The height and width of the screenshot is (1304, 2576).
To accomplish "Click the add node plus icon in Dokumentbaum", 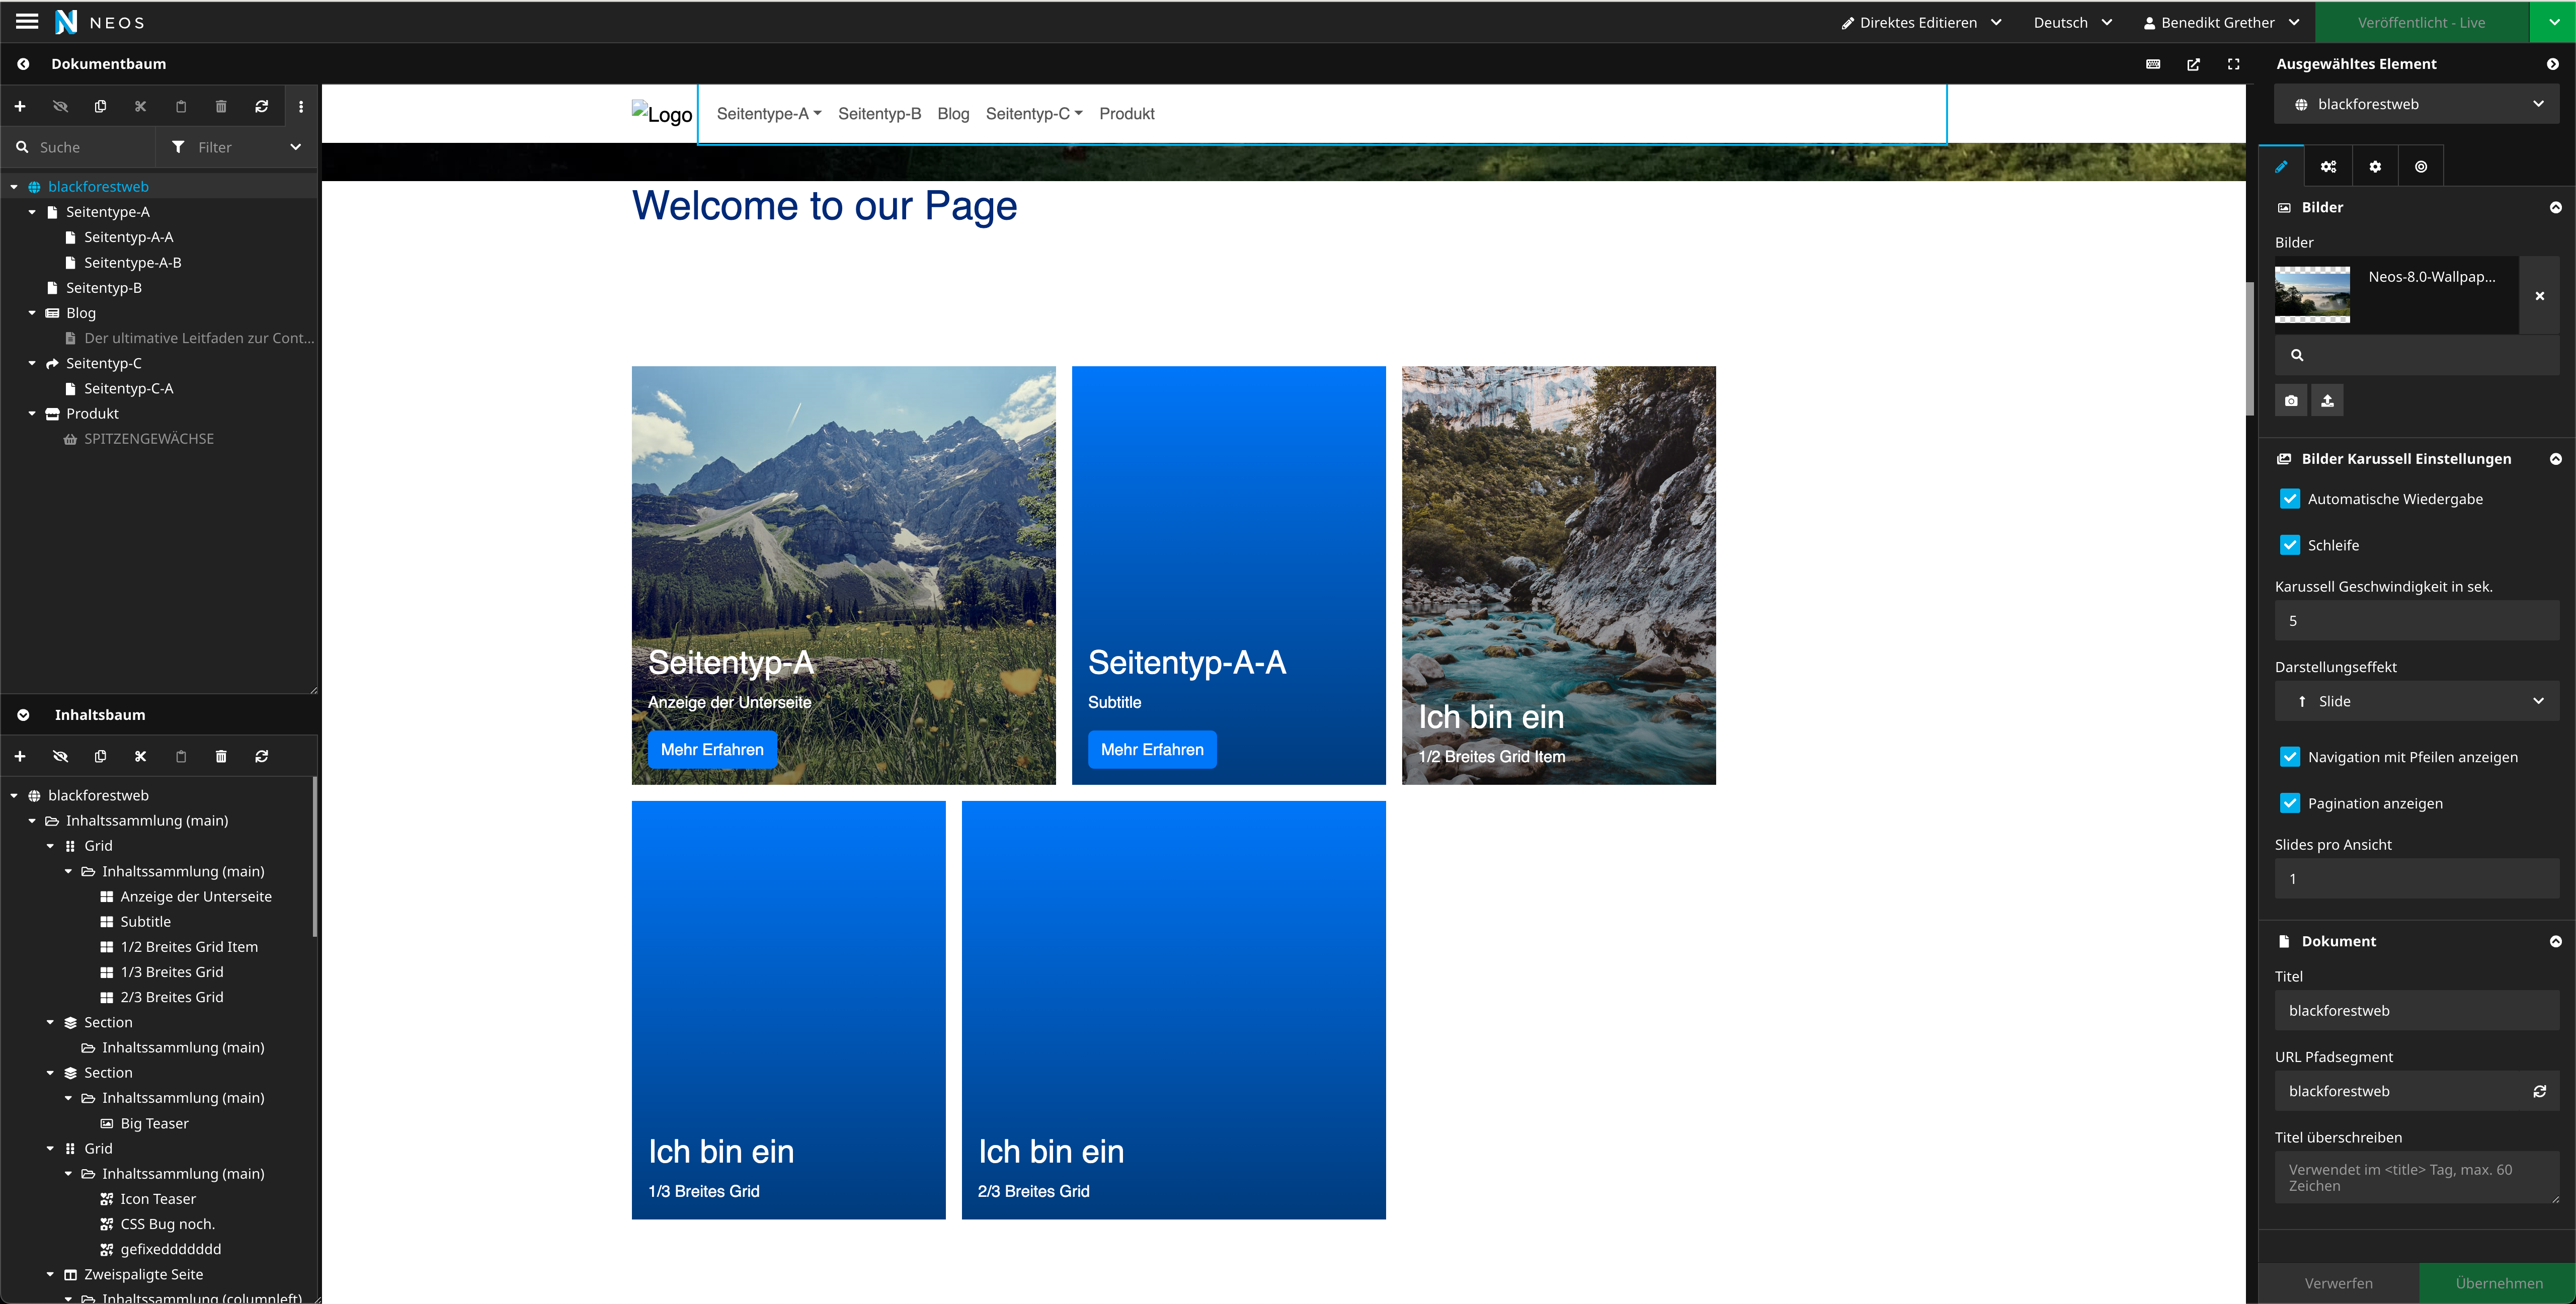I will pos(20,106).
